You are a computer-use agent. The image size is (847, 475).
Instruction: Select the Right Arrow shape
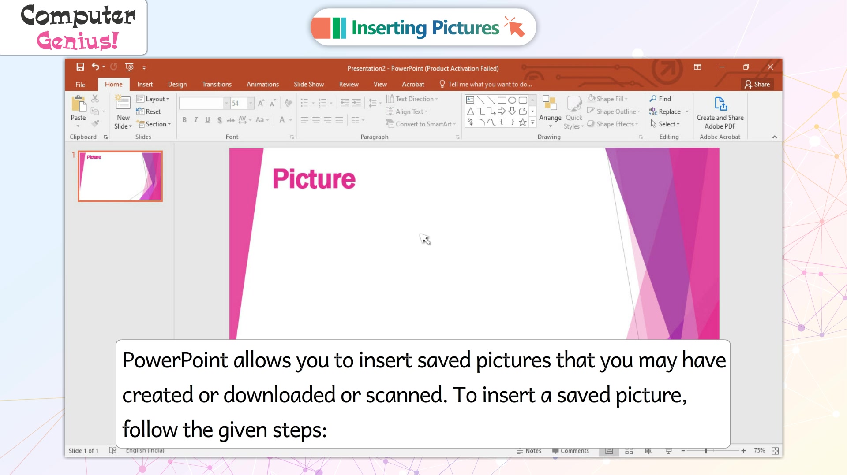502,111
